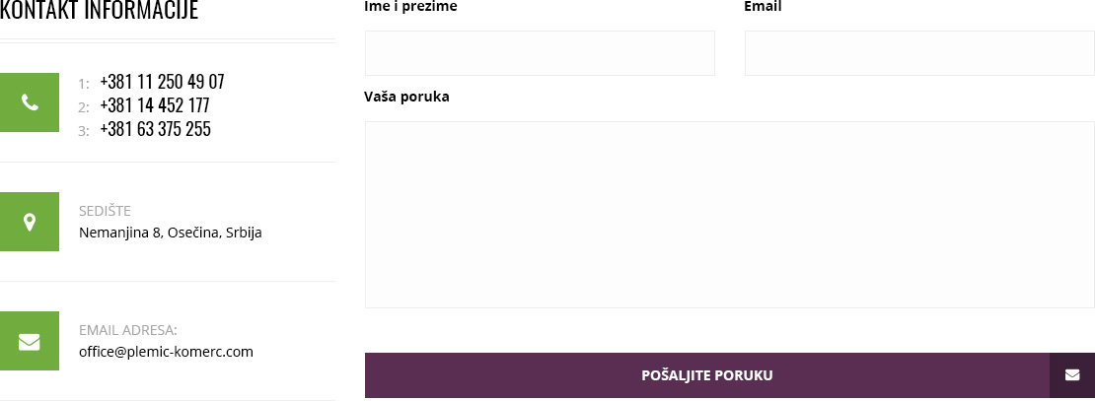Focus the Email input field
This screenshot has height=401, width=1095.
point(919,53)
